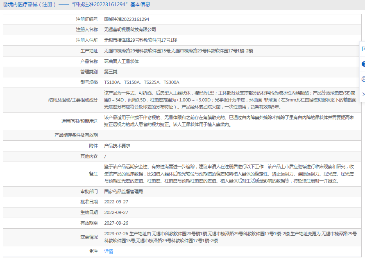
Task: Select approving department 国家药品监督管理局
Action: (x=124, y=191)
